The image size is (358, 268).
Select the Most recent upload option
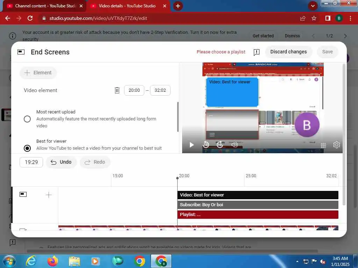27,119
